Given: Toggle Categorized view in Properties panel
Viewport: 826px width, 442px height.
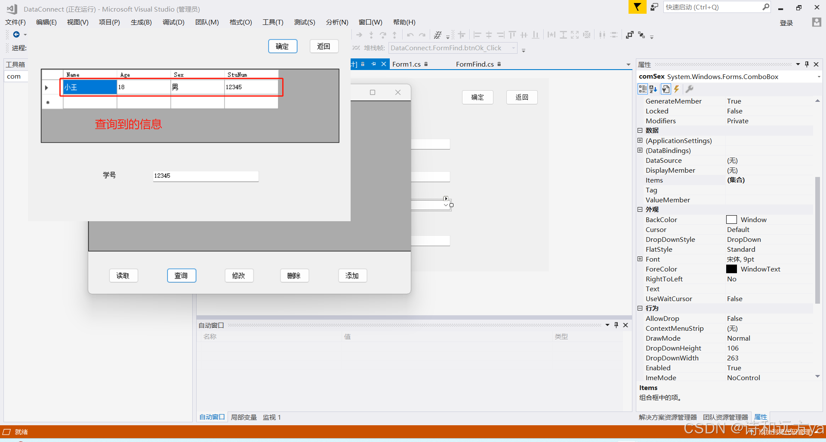Looking at the screenshot, I should click(x=643, y=89).
